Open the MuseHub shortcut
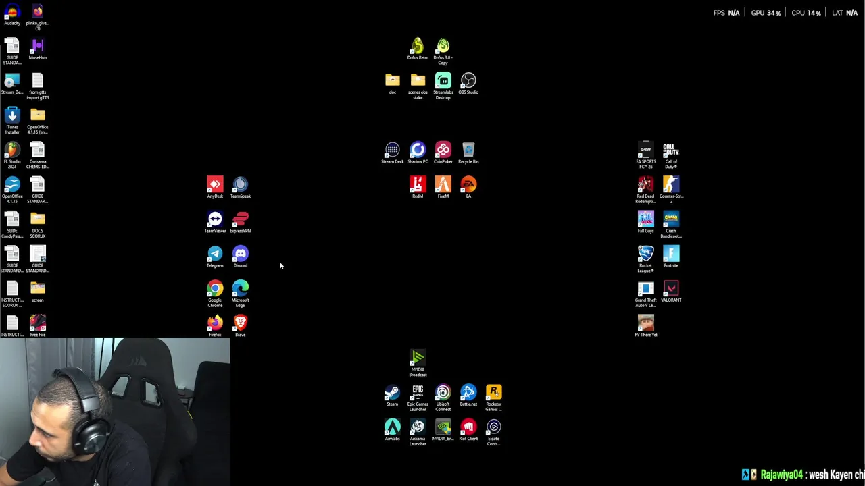The image size is (865, 486). (x=38, y=49)
